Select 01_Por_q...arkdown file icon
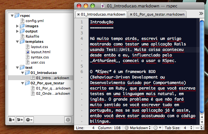The image size is (208, 134). [x=33, y=88]
